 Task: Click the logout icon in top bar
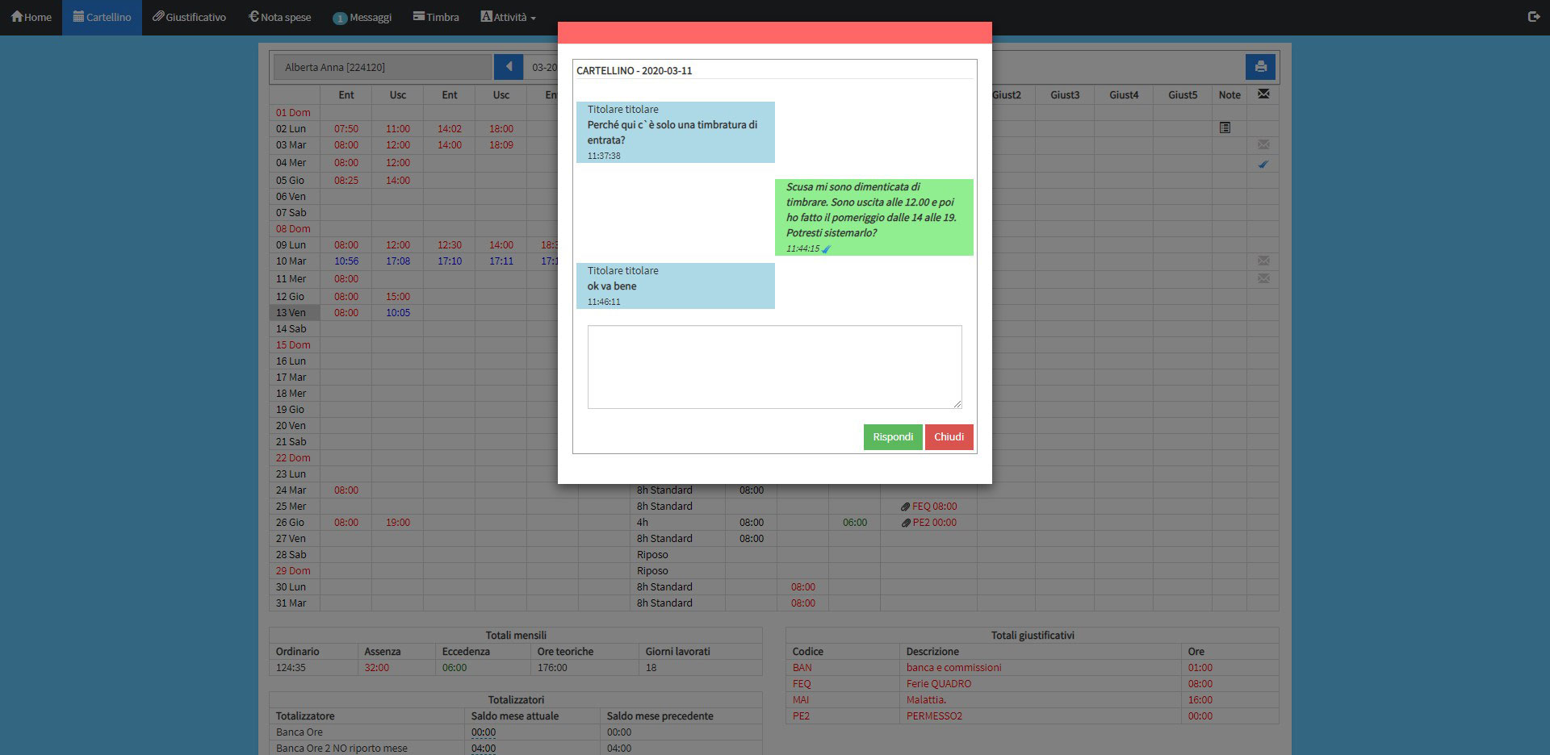tap(1534, 17)
